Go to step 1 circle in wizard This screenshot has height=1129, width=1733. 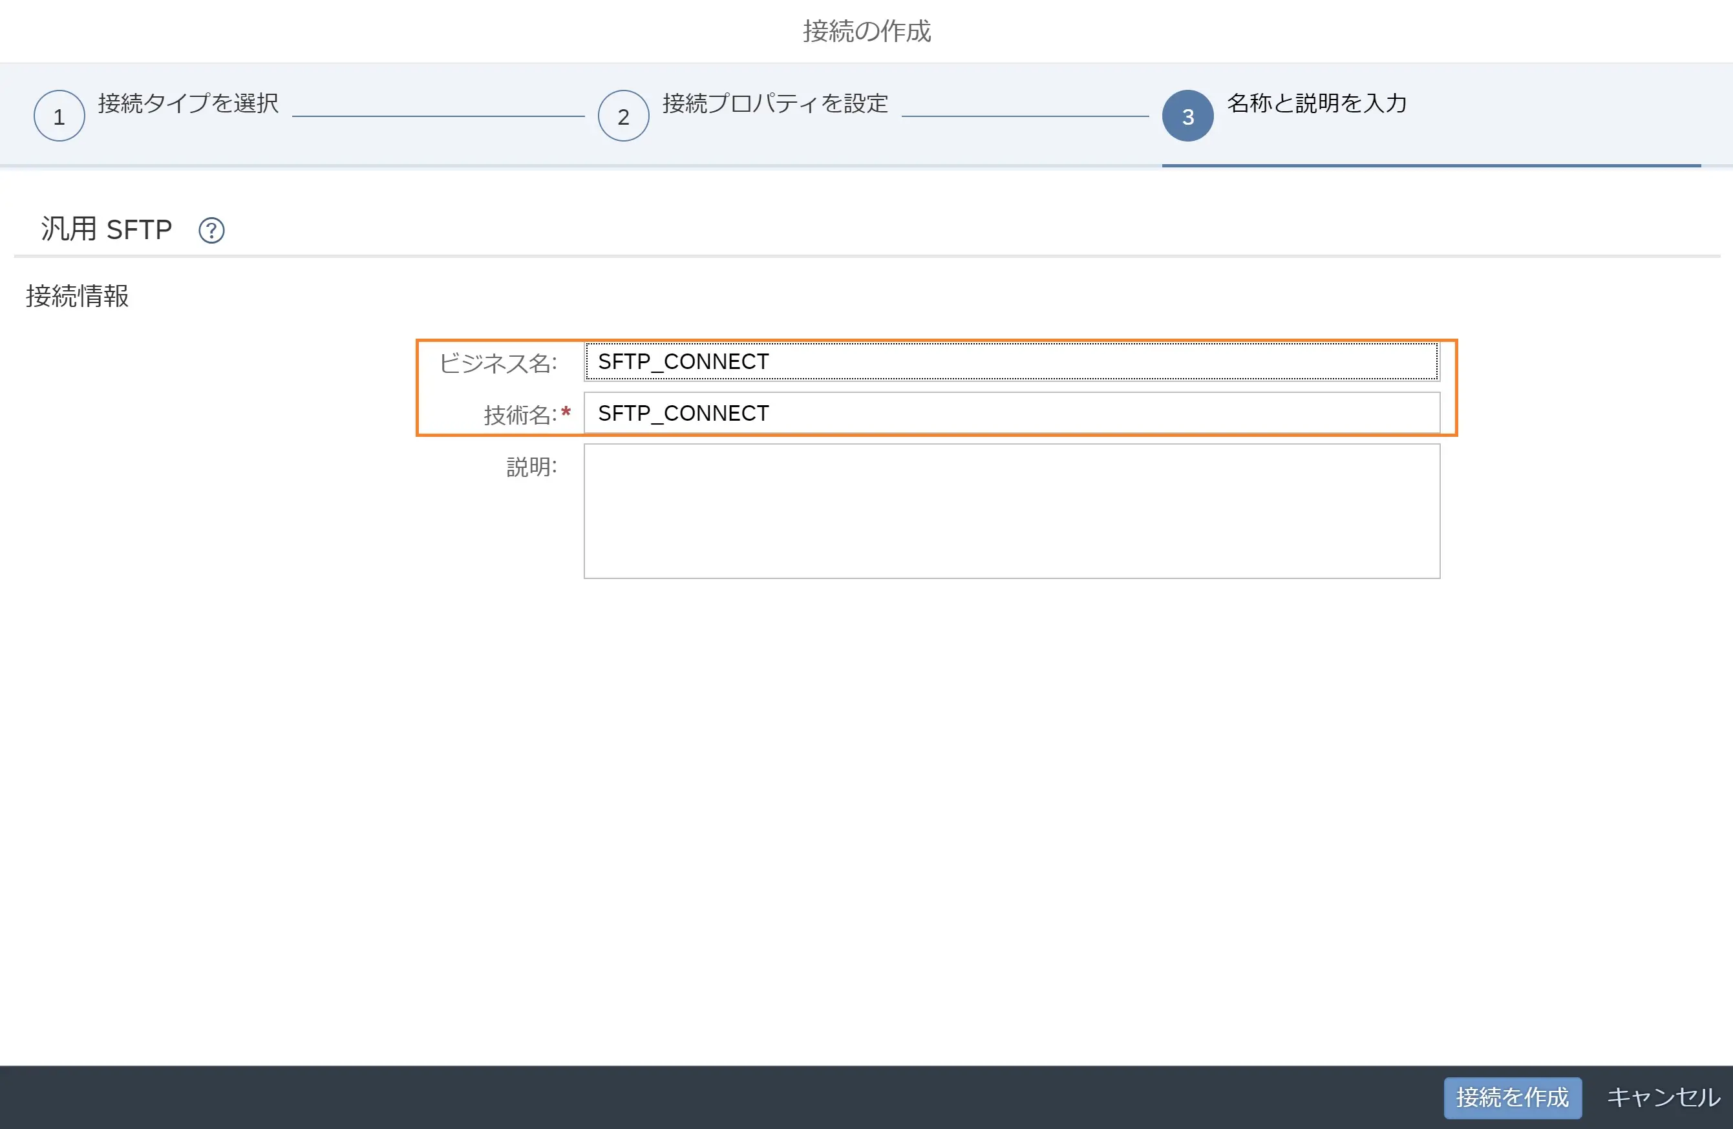(x=59, y=116)
